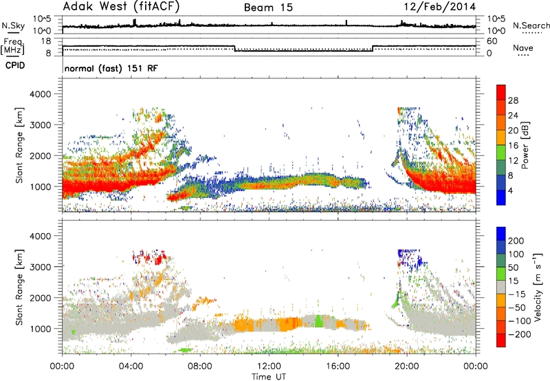Click 'normal (fast) 151 RF' text
This screenshot has width=550, height=381.
111,68
